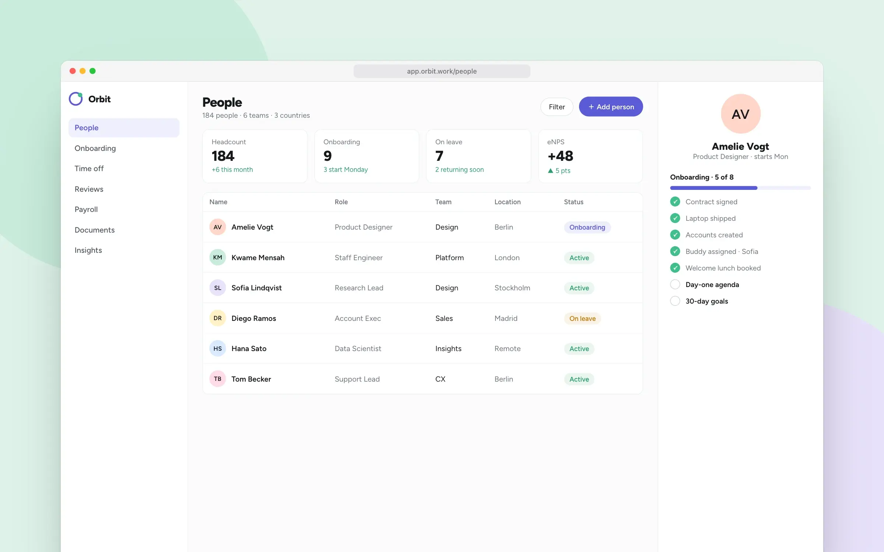Sort by the Location column header

507,202
